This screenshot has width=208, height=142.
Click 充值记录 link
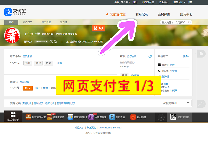click(27, 103)
